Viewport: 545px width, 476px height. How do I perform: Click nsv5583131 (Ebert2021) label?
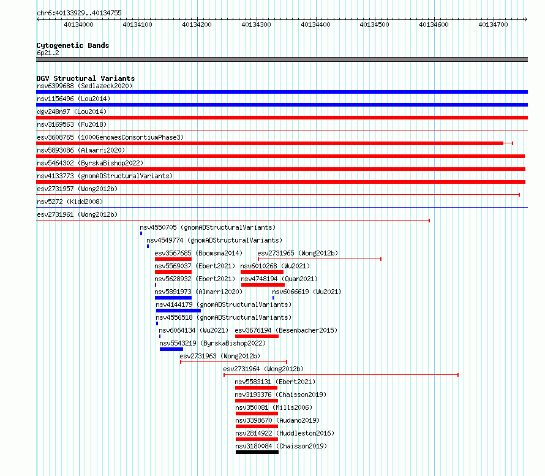click(x=275, y=382)
